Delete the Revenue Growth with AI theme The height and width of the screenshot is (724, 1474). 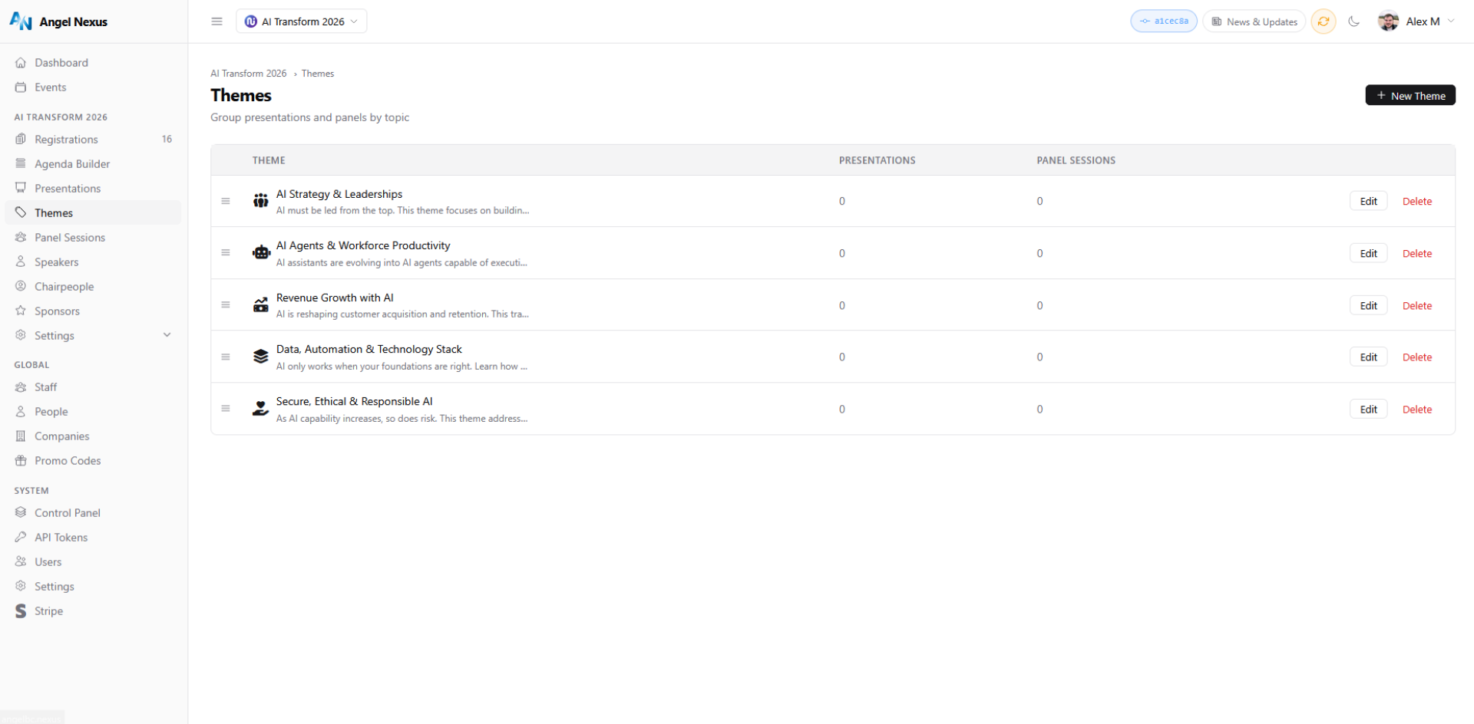[x=1416, y=306]
